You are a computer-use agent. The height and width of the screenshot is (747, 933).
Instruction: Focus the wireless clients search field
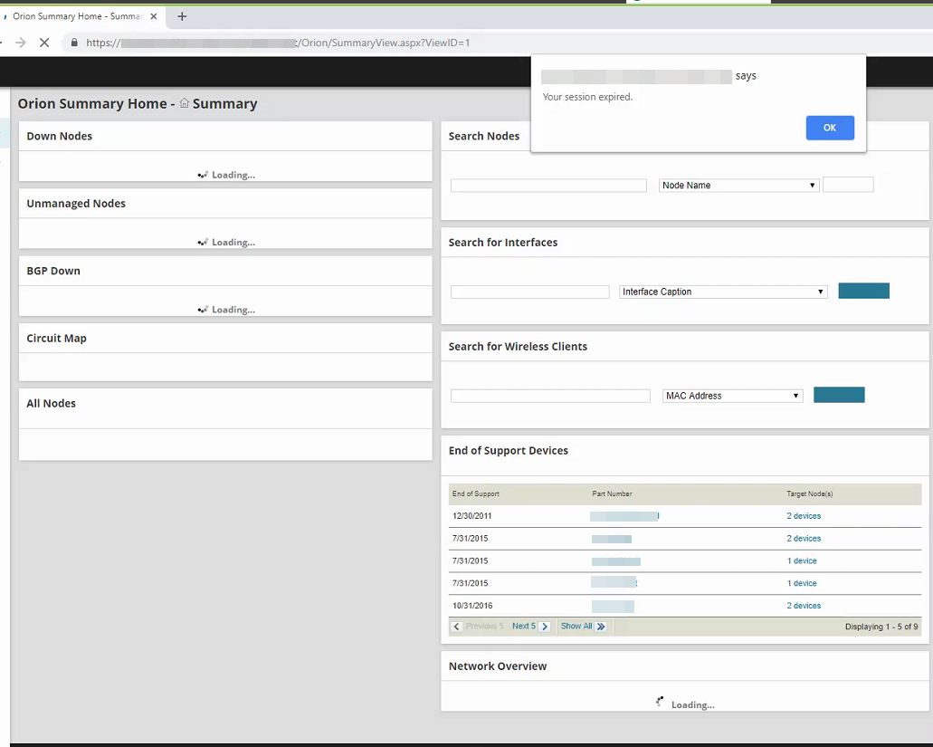(550, 396)
